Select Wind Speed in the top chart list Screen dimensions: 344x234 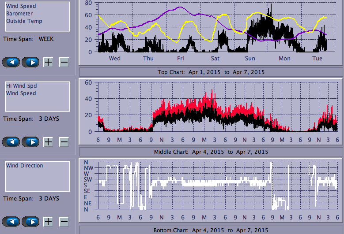(21, 7)
